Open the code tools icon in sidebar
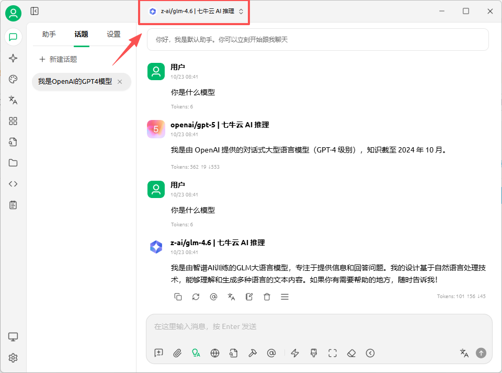Image resolution: width=502 pixels, height=373 pixels. tap(13, 184)
